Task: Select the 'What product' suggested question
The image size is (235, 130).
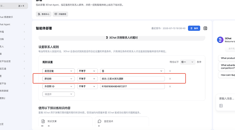Action: pyautogui.click(x=226, y=58)
